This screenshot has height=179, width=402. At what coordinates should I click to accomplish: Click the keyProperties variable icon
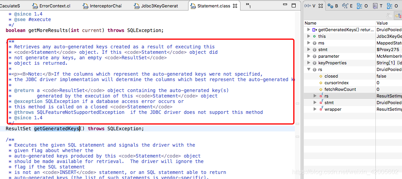click(314, 63)
